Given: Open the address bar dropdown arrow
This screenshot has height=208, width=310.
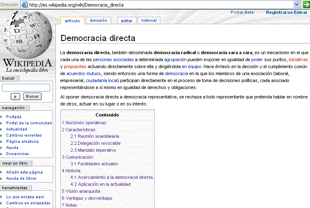Looking at the screenshot, I should click(x=296, y=5).
